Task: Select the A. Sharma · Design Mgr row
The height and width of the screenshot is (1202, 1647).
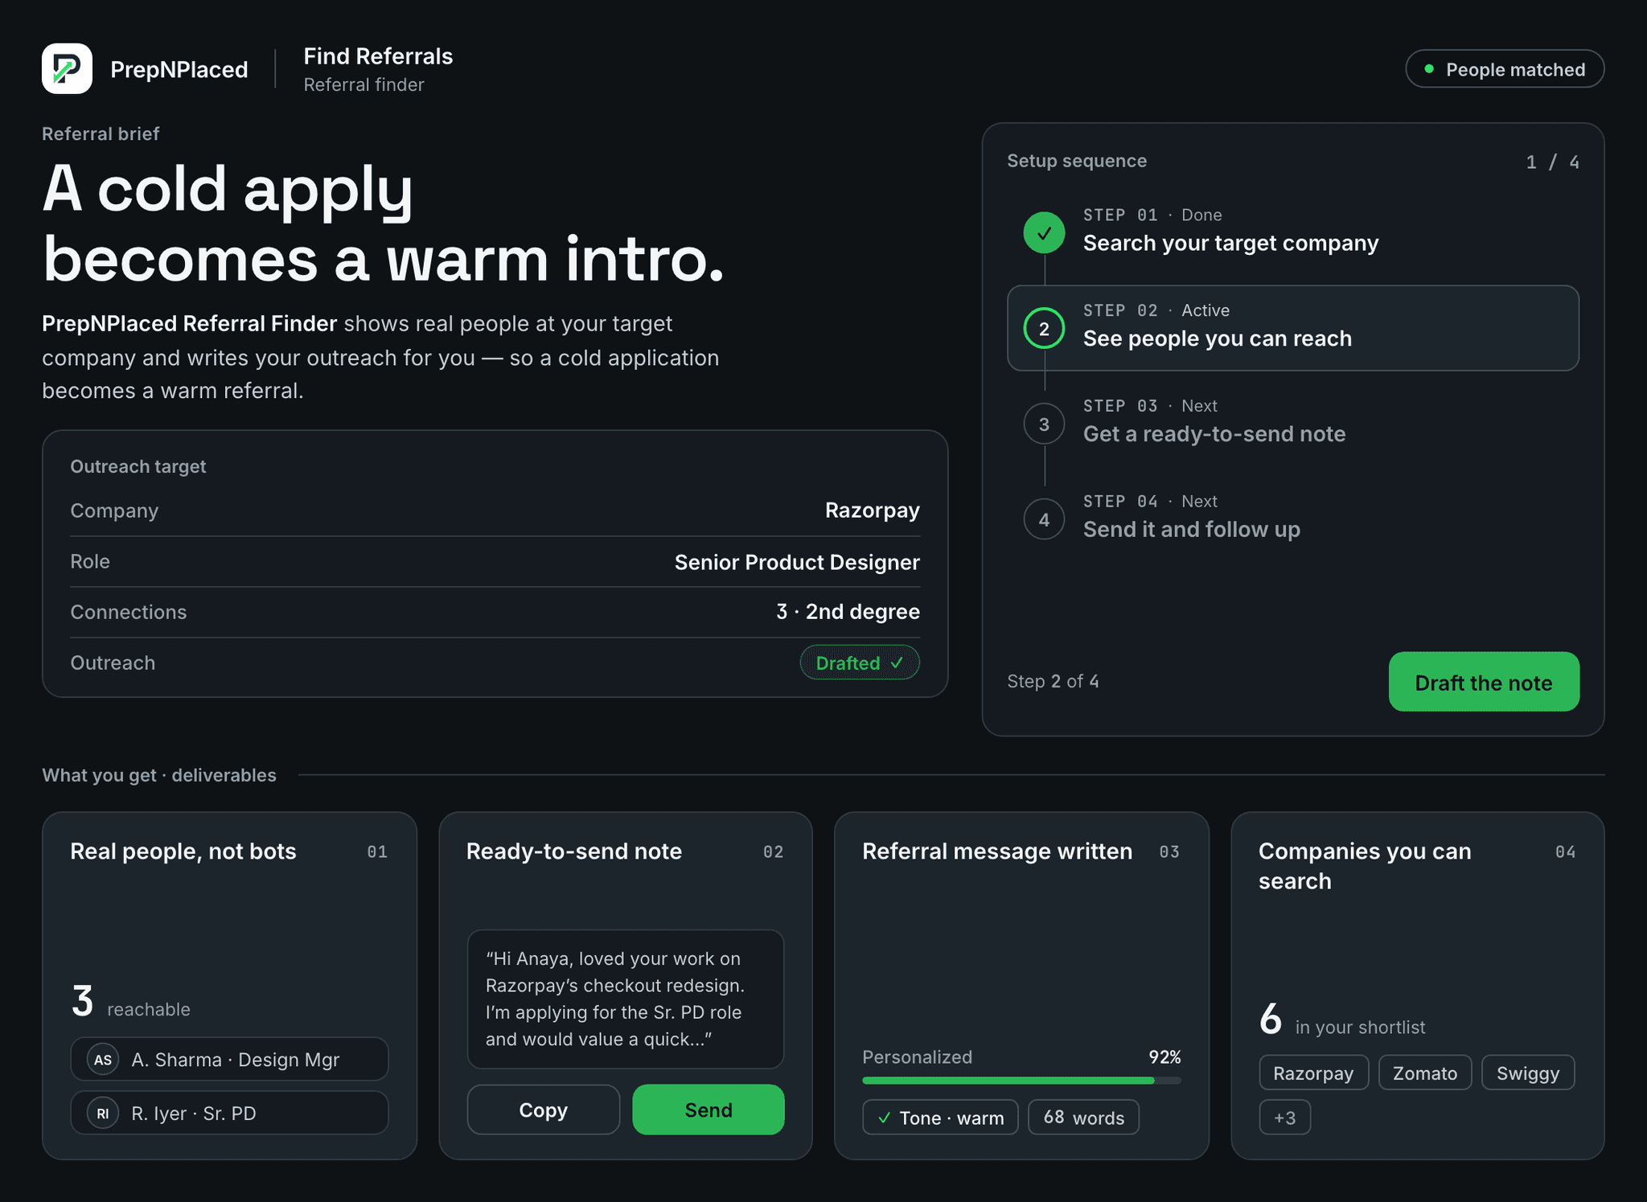Action: (229, 1060)
